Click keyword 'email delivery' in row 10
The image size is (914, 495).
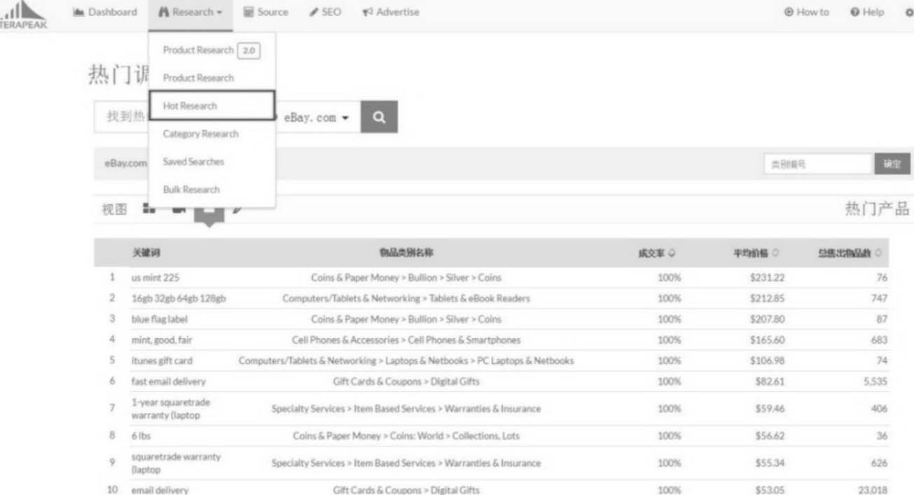160,490
